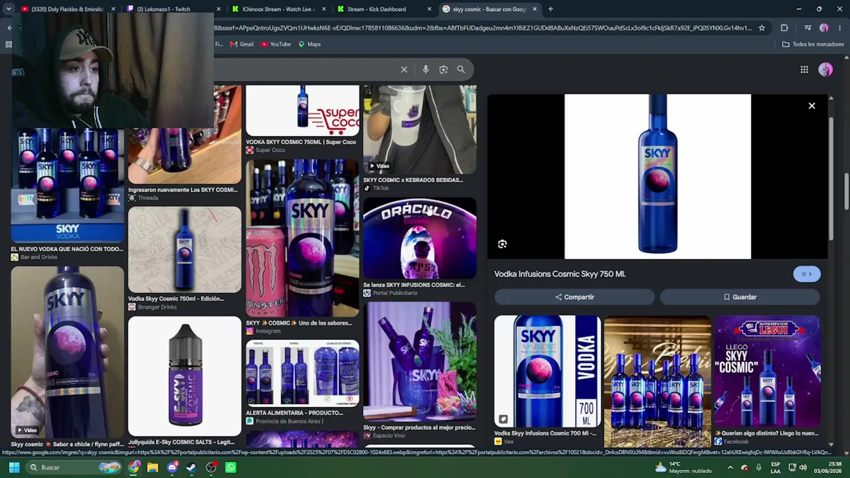Click the magnifying glass search button
The width and height of the screenshot is (850, 478).
coord(461,69)
